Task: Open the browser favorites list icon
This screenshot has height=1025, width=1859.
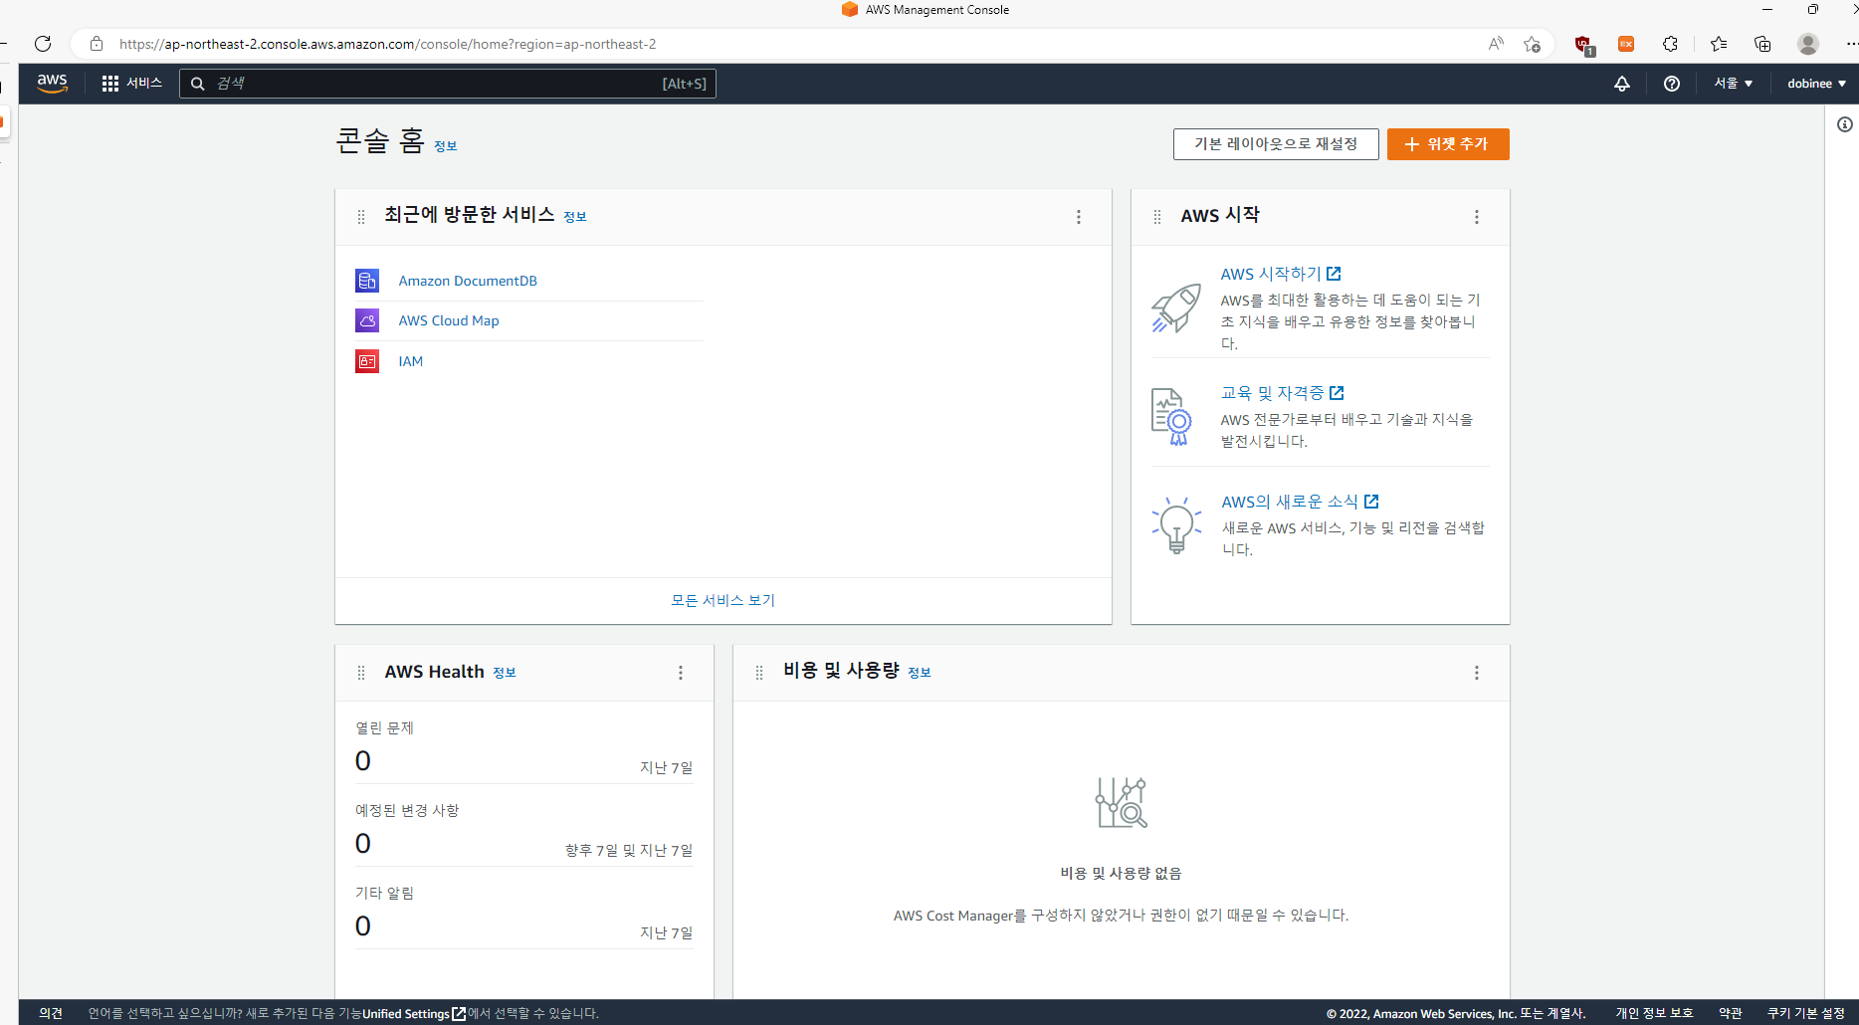Action: pos(1719,44)
